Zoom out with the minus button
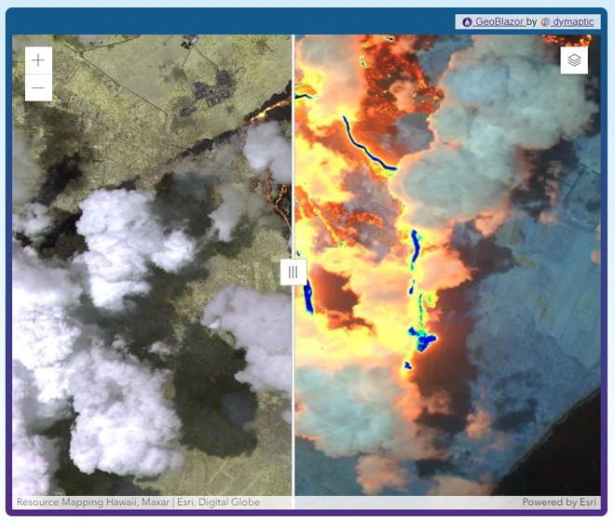The width and height of the screenshot is (615, 521). [38, 87]
